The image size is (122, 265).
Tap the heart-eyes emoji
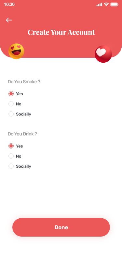[16, 51]
